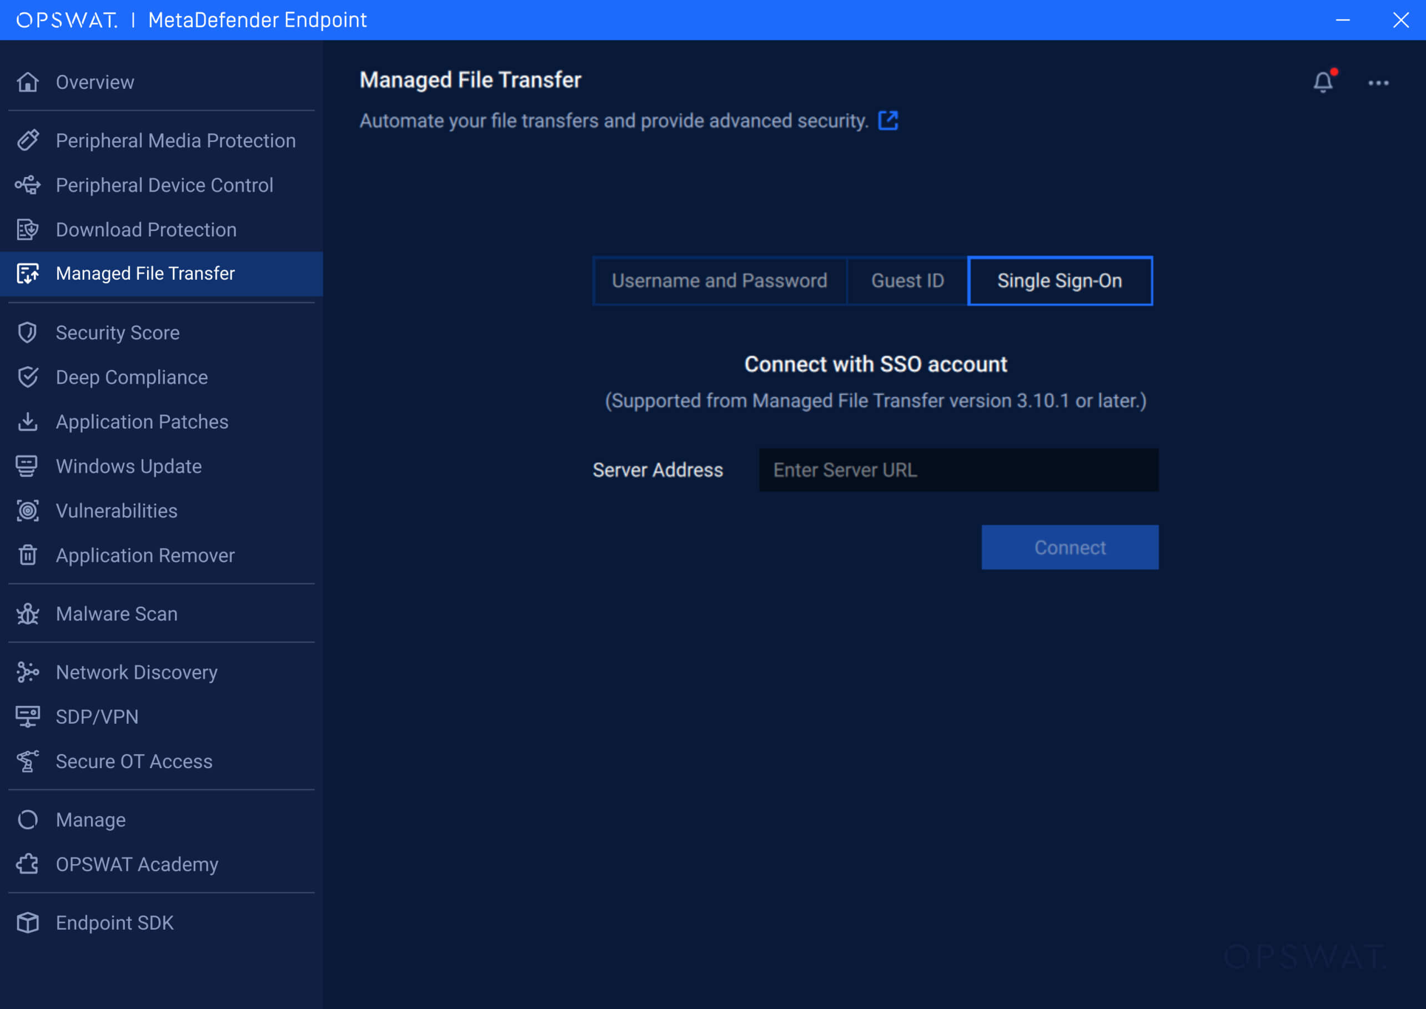
Task: Select the Vulnerabilities radar icon
Action: click(x=27, y=511)
